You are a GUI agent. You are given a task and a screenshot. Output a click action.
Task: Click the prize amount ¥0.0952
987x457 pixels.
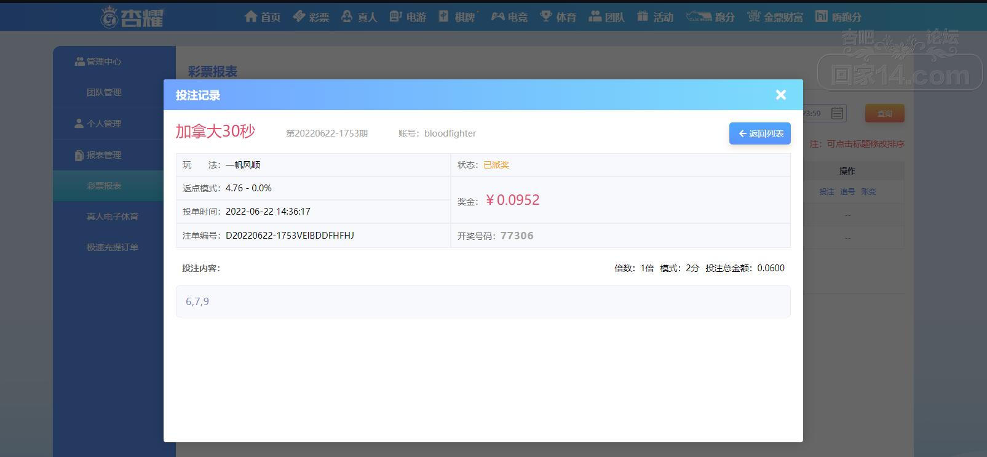pos(512,200)
